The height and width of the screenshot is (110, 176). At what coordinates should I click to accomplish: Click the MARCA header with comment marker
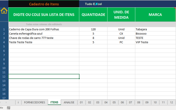155,15
